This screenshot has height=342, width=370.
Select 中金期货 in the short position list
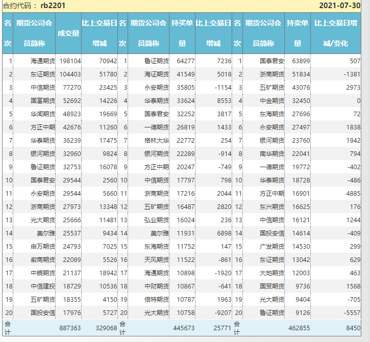click(x=272, y=101)
